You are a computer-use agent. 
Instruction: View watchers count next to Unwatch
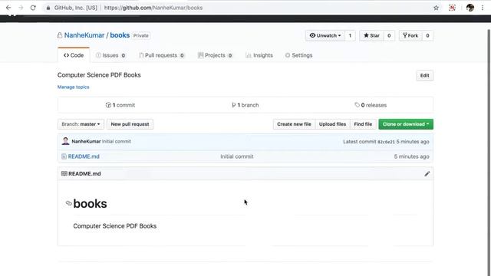coord(350,35)
